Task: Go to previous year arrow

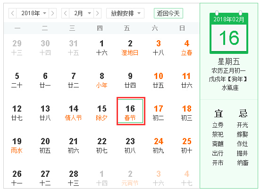Action: coord(12,13)
